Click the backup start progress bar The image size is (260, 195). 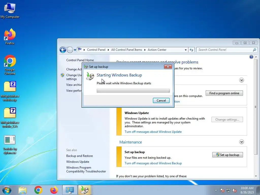(133, 91)
